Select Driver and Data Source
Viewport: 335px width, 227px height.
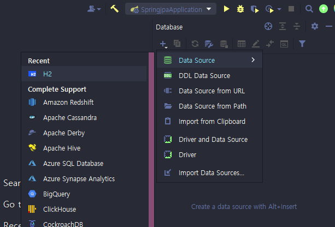tap(209, 139)
